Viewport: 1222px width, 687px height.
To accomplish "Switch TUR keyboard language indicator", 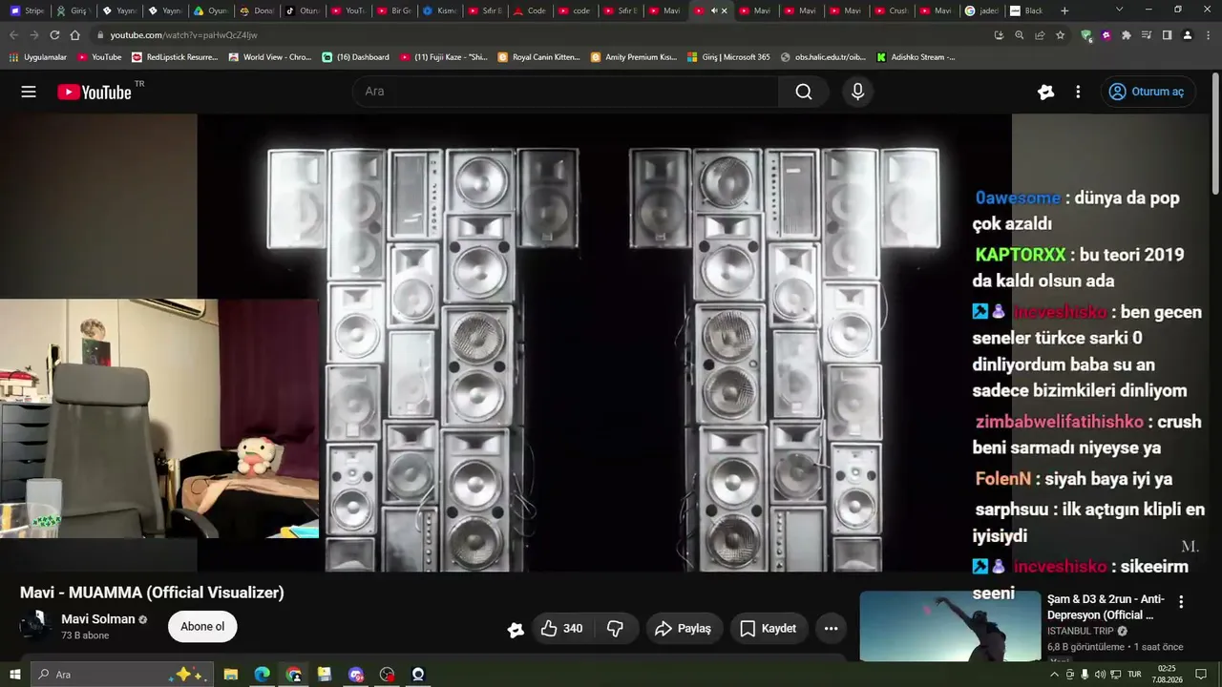I will [x=1134, y=675].
